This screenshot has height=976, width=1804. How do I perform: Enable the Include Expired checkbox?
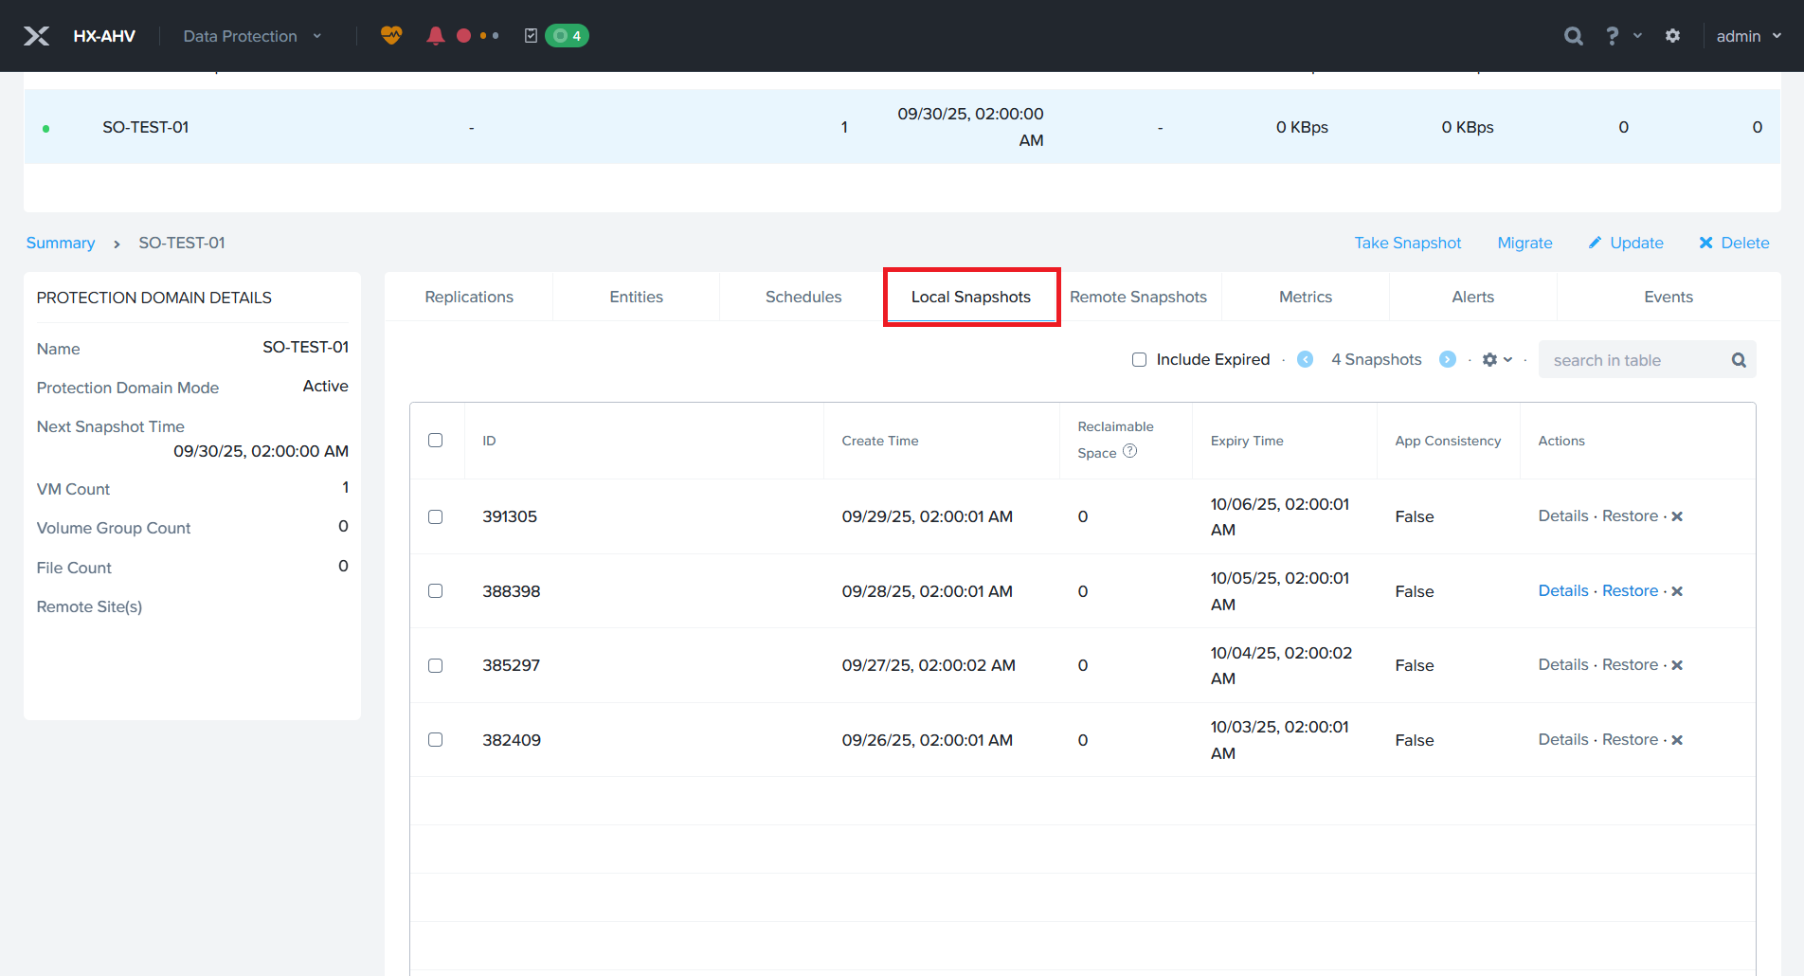tap(1139, 360)
